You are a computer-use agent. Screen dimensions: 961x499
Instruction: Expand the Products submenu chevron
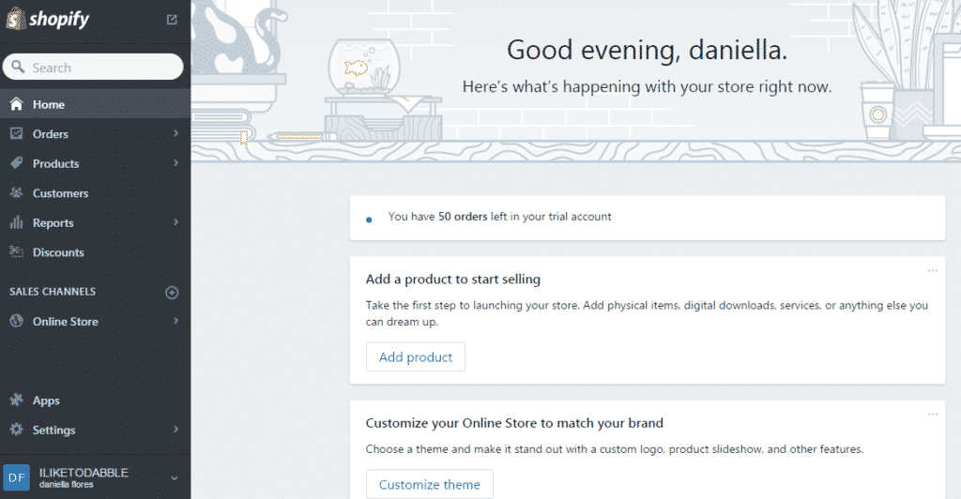pos(175,163)
